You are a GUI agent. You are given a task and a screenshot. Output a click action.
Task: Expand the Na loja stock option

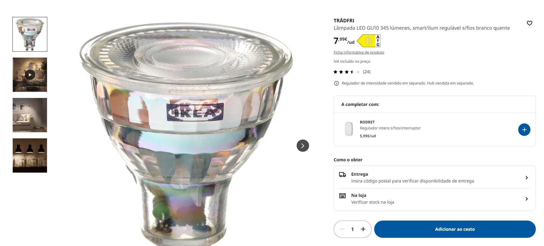[x=434, y=199]
